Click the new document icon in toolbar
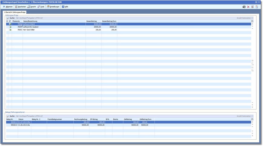This screenshot has height=146, width=263. [257, 7]
